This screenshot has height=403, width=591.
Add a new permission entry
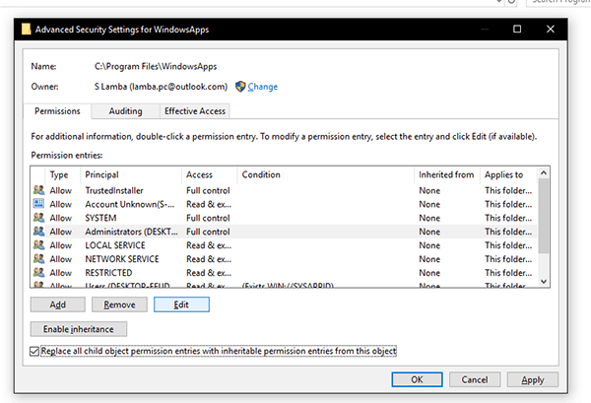tap(58, 304)
